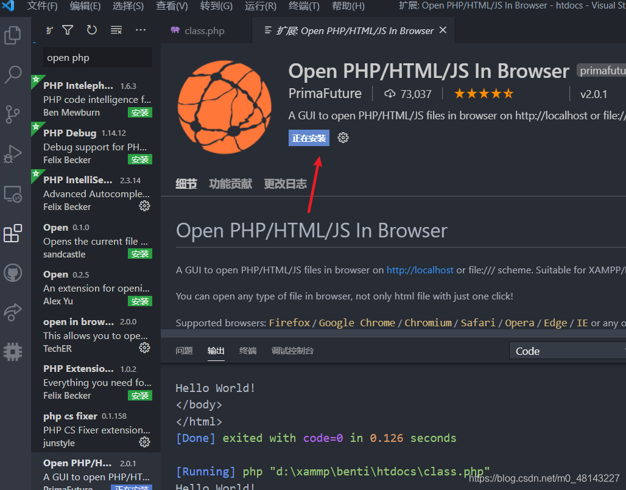Install the PHP Extension Pack by Felix Becker
This screenshot has height=490, width=626.
[139, 396]
